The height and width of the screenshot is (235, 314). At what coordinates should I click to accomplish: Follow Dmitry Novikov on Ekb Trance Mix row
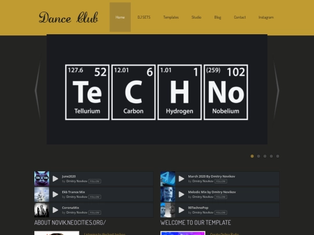[x=95, y=197]
